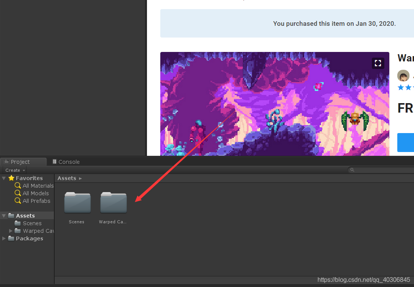This screenshot has width=414, height=287.
Task: Select the Assets folder in tree
Action: (x=25, y=216)
